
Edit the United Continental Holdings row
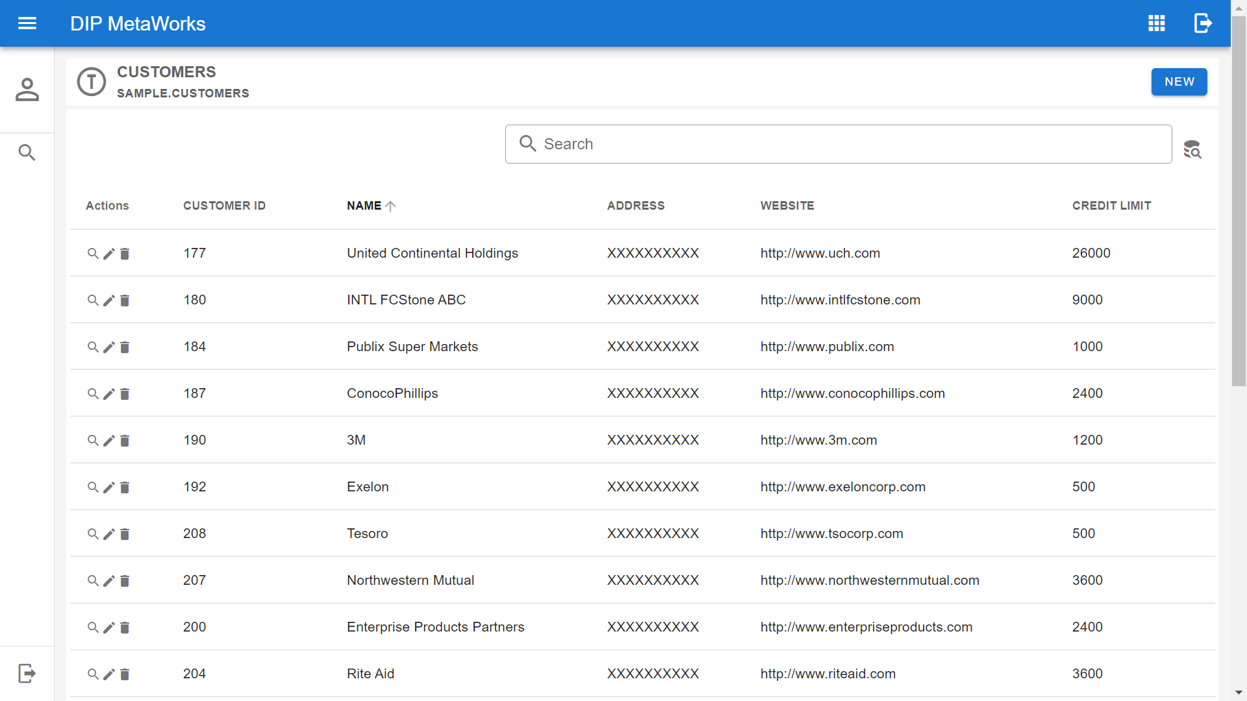click(x=109, y=253)
